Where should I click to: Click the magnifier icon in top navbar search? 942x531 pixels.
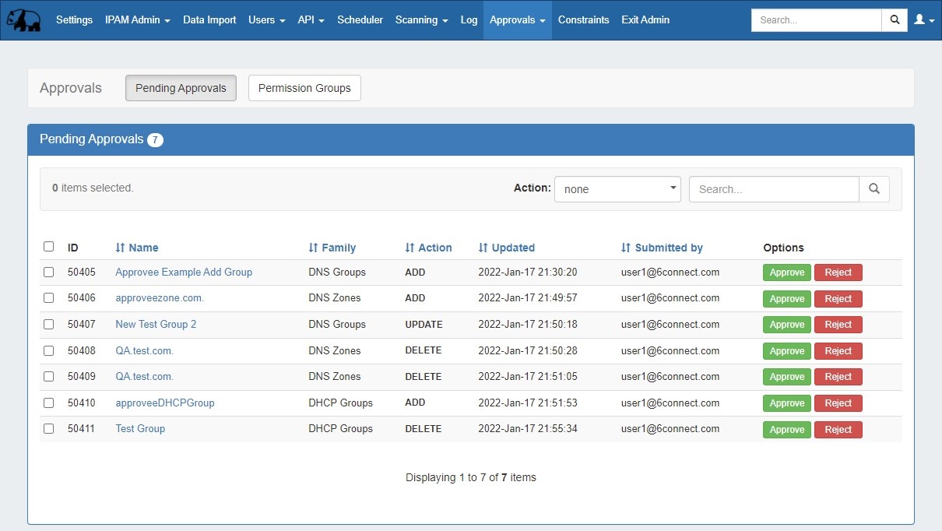[895, 20]
